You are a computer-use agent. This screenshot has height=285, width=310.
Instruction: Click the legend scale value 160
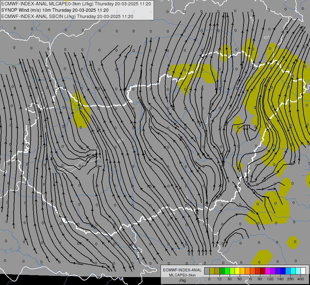(x=280, y=279)
